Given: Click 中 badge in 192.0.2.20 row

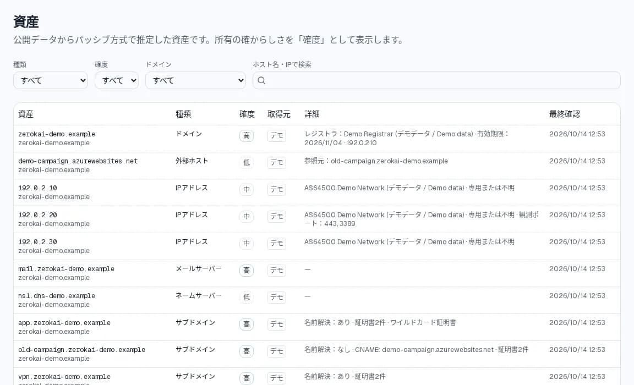Looking at the screenshot, I should coord(246,217).
